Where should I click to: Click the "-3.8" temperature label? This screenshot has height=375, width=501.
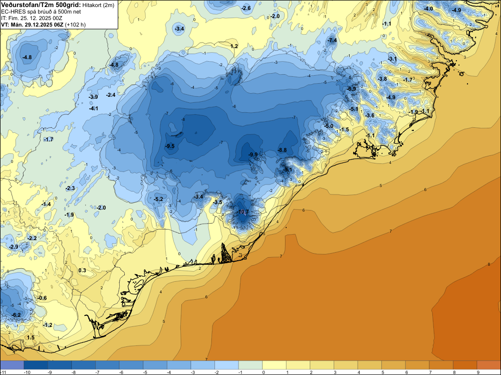pos(382,79)
